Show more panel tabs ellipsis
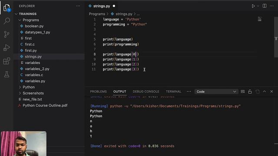Screen dimensions: 278x156 click(189, 91)
